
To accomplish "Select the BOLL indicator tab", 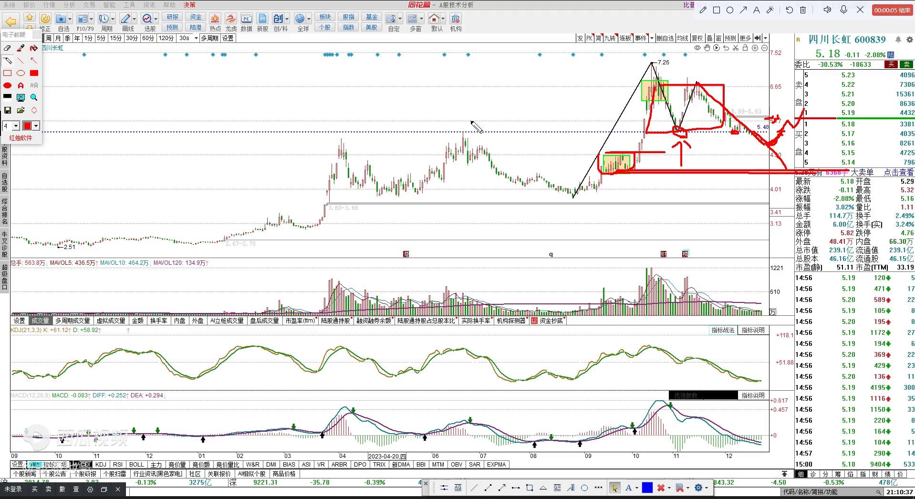I will tap(136, 464).
